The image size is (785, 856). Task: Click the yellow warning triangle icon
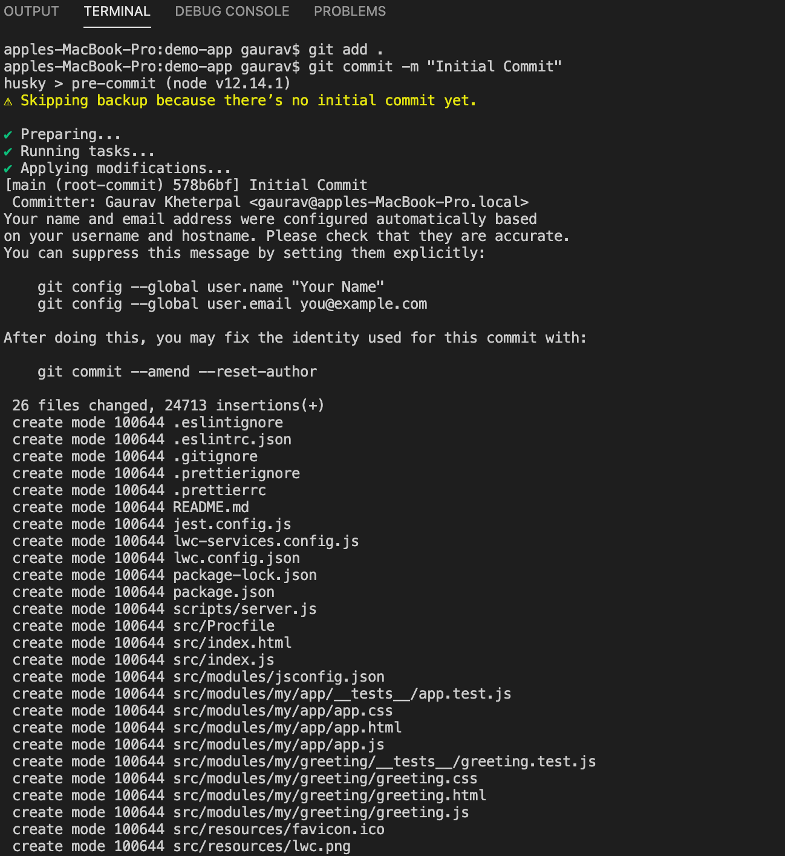(x=8, y=101)
